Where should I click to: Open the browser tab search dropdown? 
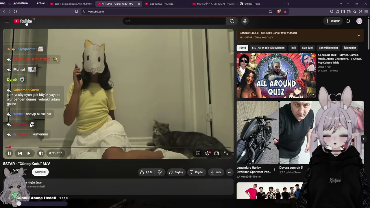coord(341,4)
